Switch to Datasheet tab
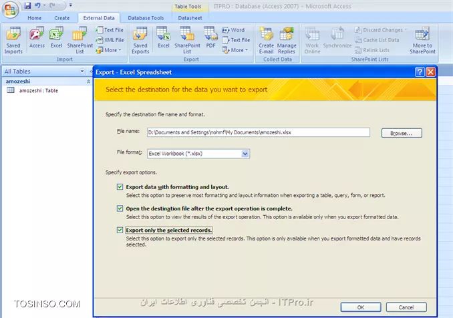The height and width of the screenshot is (318, 453). [x=190, y=18]
